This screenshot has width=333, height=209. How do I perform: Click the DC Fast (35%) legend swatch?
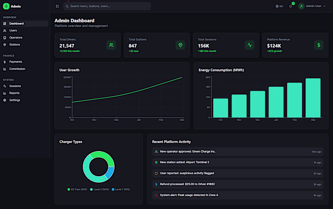point(69,189)
